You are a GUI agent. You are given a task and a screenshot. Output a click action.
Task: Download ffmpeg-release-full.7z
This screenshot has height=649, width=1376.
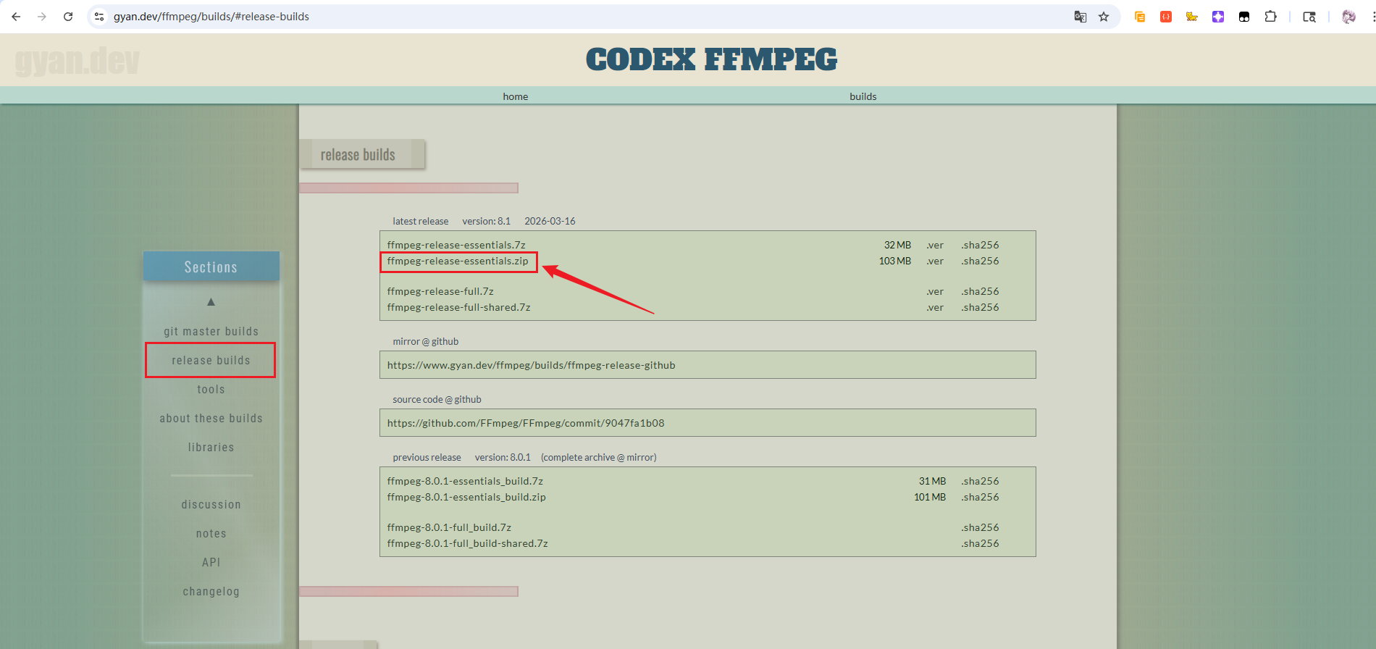click(440, 292)
